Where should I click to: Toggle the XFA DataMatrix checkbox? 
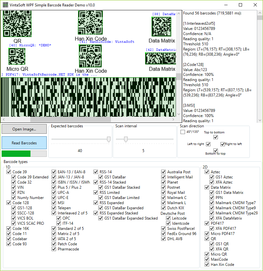[212, 218]
